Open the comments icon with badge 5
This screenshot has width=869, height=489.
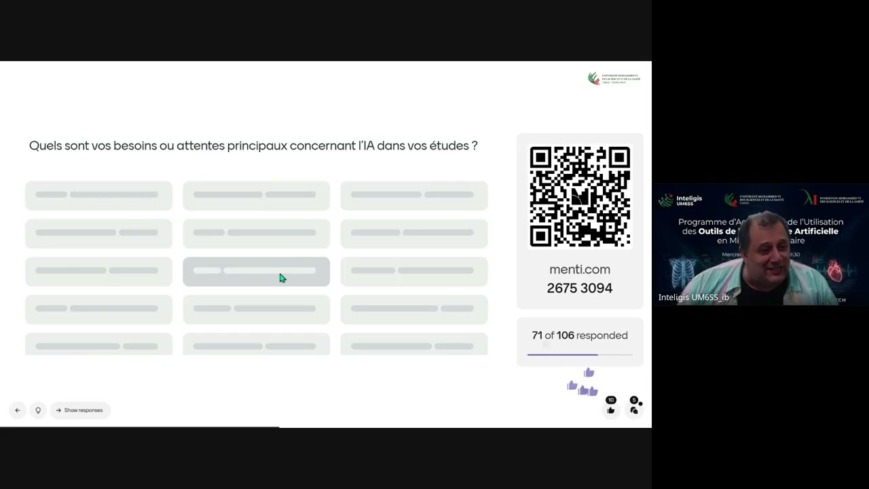click(x=634, y=409)
